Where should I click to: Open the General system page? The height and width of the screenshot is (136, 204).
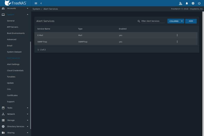pyautogui.click(x=11, y=21)
